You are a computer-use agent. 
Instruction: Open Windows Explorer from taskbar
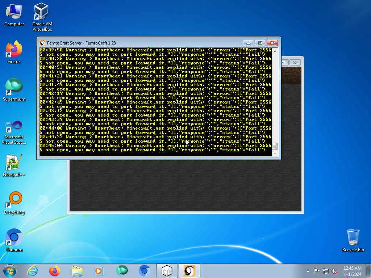(x=77, y=271)
